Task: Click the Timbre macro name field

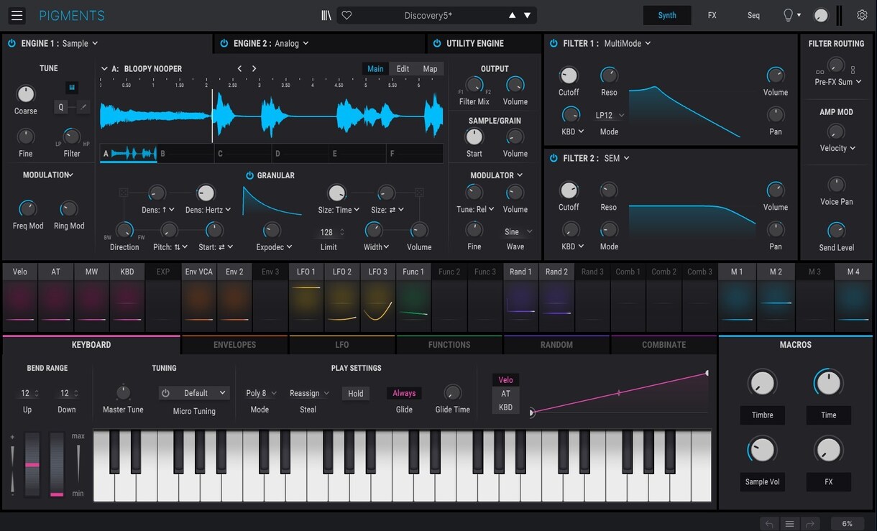Action: [x=763, y=415]
